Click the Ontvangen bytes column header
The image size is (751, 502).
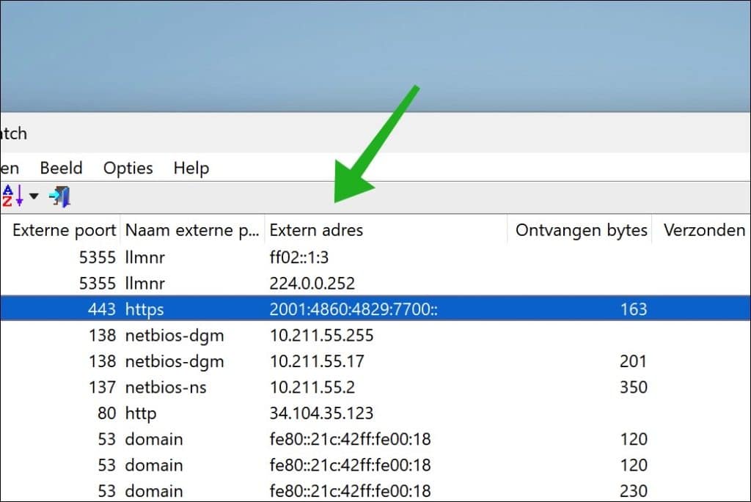pos(579,230)
